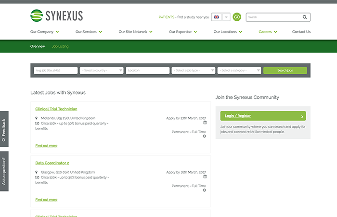Click the clock icon under the first Permanent - Full Time

point(205,136)
